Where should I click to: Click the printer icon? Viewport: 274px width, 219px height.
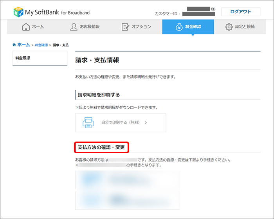click(x=88, y=122)
